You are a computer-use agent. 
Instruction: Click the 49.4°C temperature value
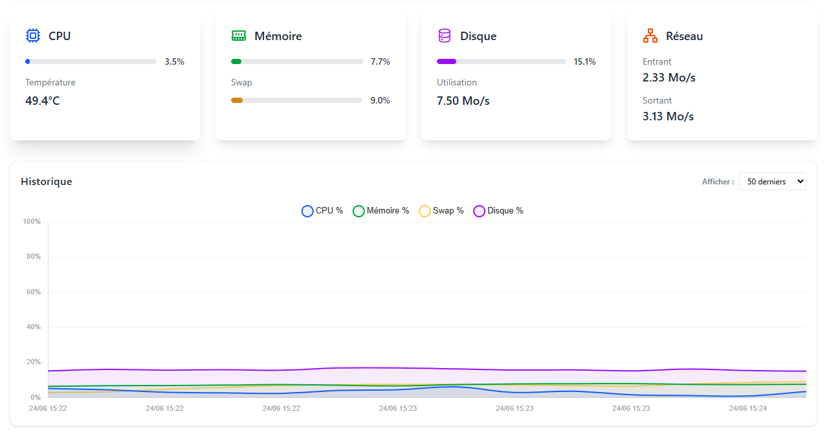click(43, 101)
